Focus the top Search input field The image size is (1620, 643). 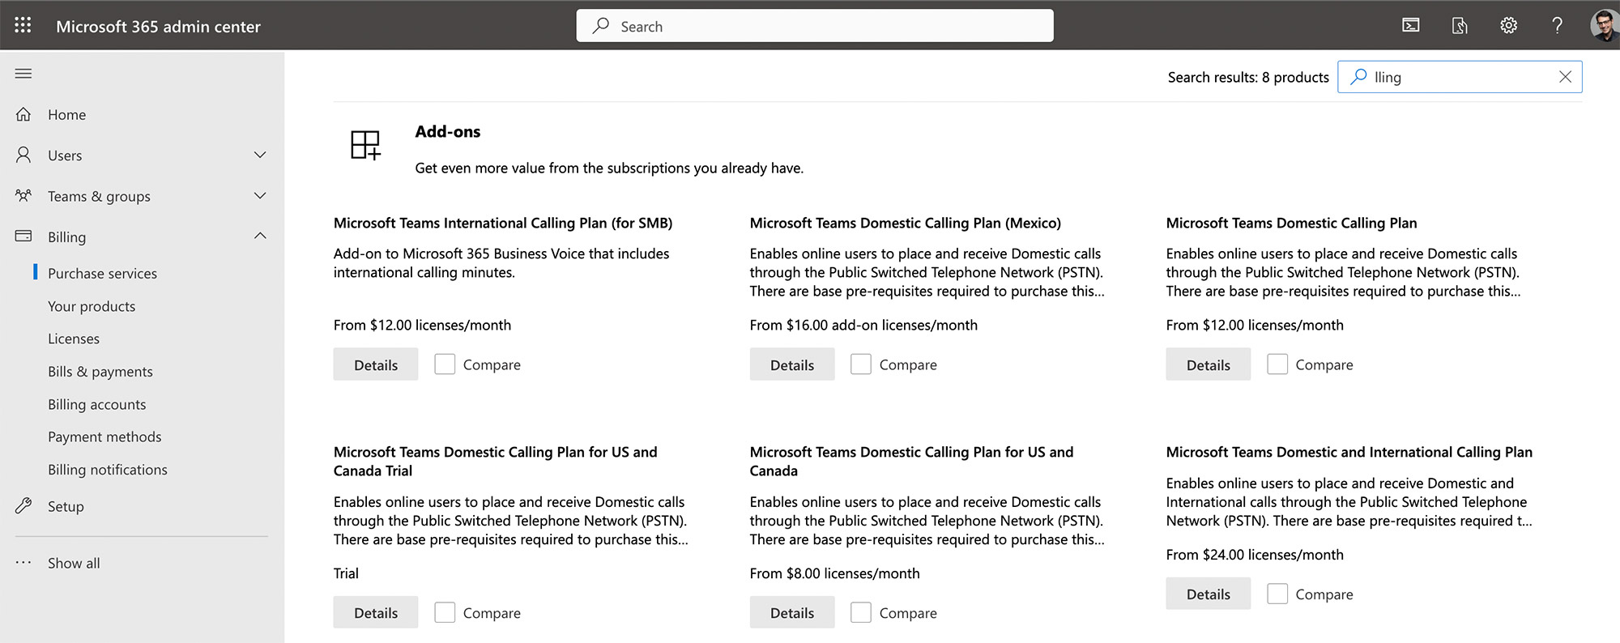click(x=815, y=25)
